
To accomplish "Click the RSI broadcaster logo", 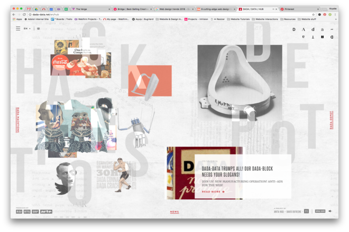I will (19, 211).
